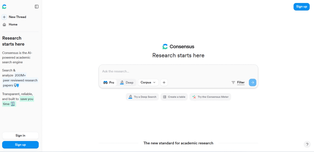This screenshot has height=152, width=314.
Task: Choose the Create a table suggestion
Action: (x=174, y=97)
